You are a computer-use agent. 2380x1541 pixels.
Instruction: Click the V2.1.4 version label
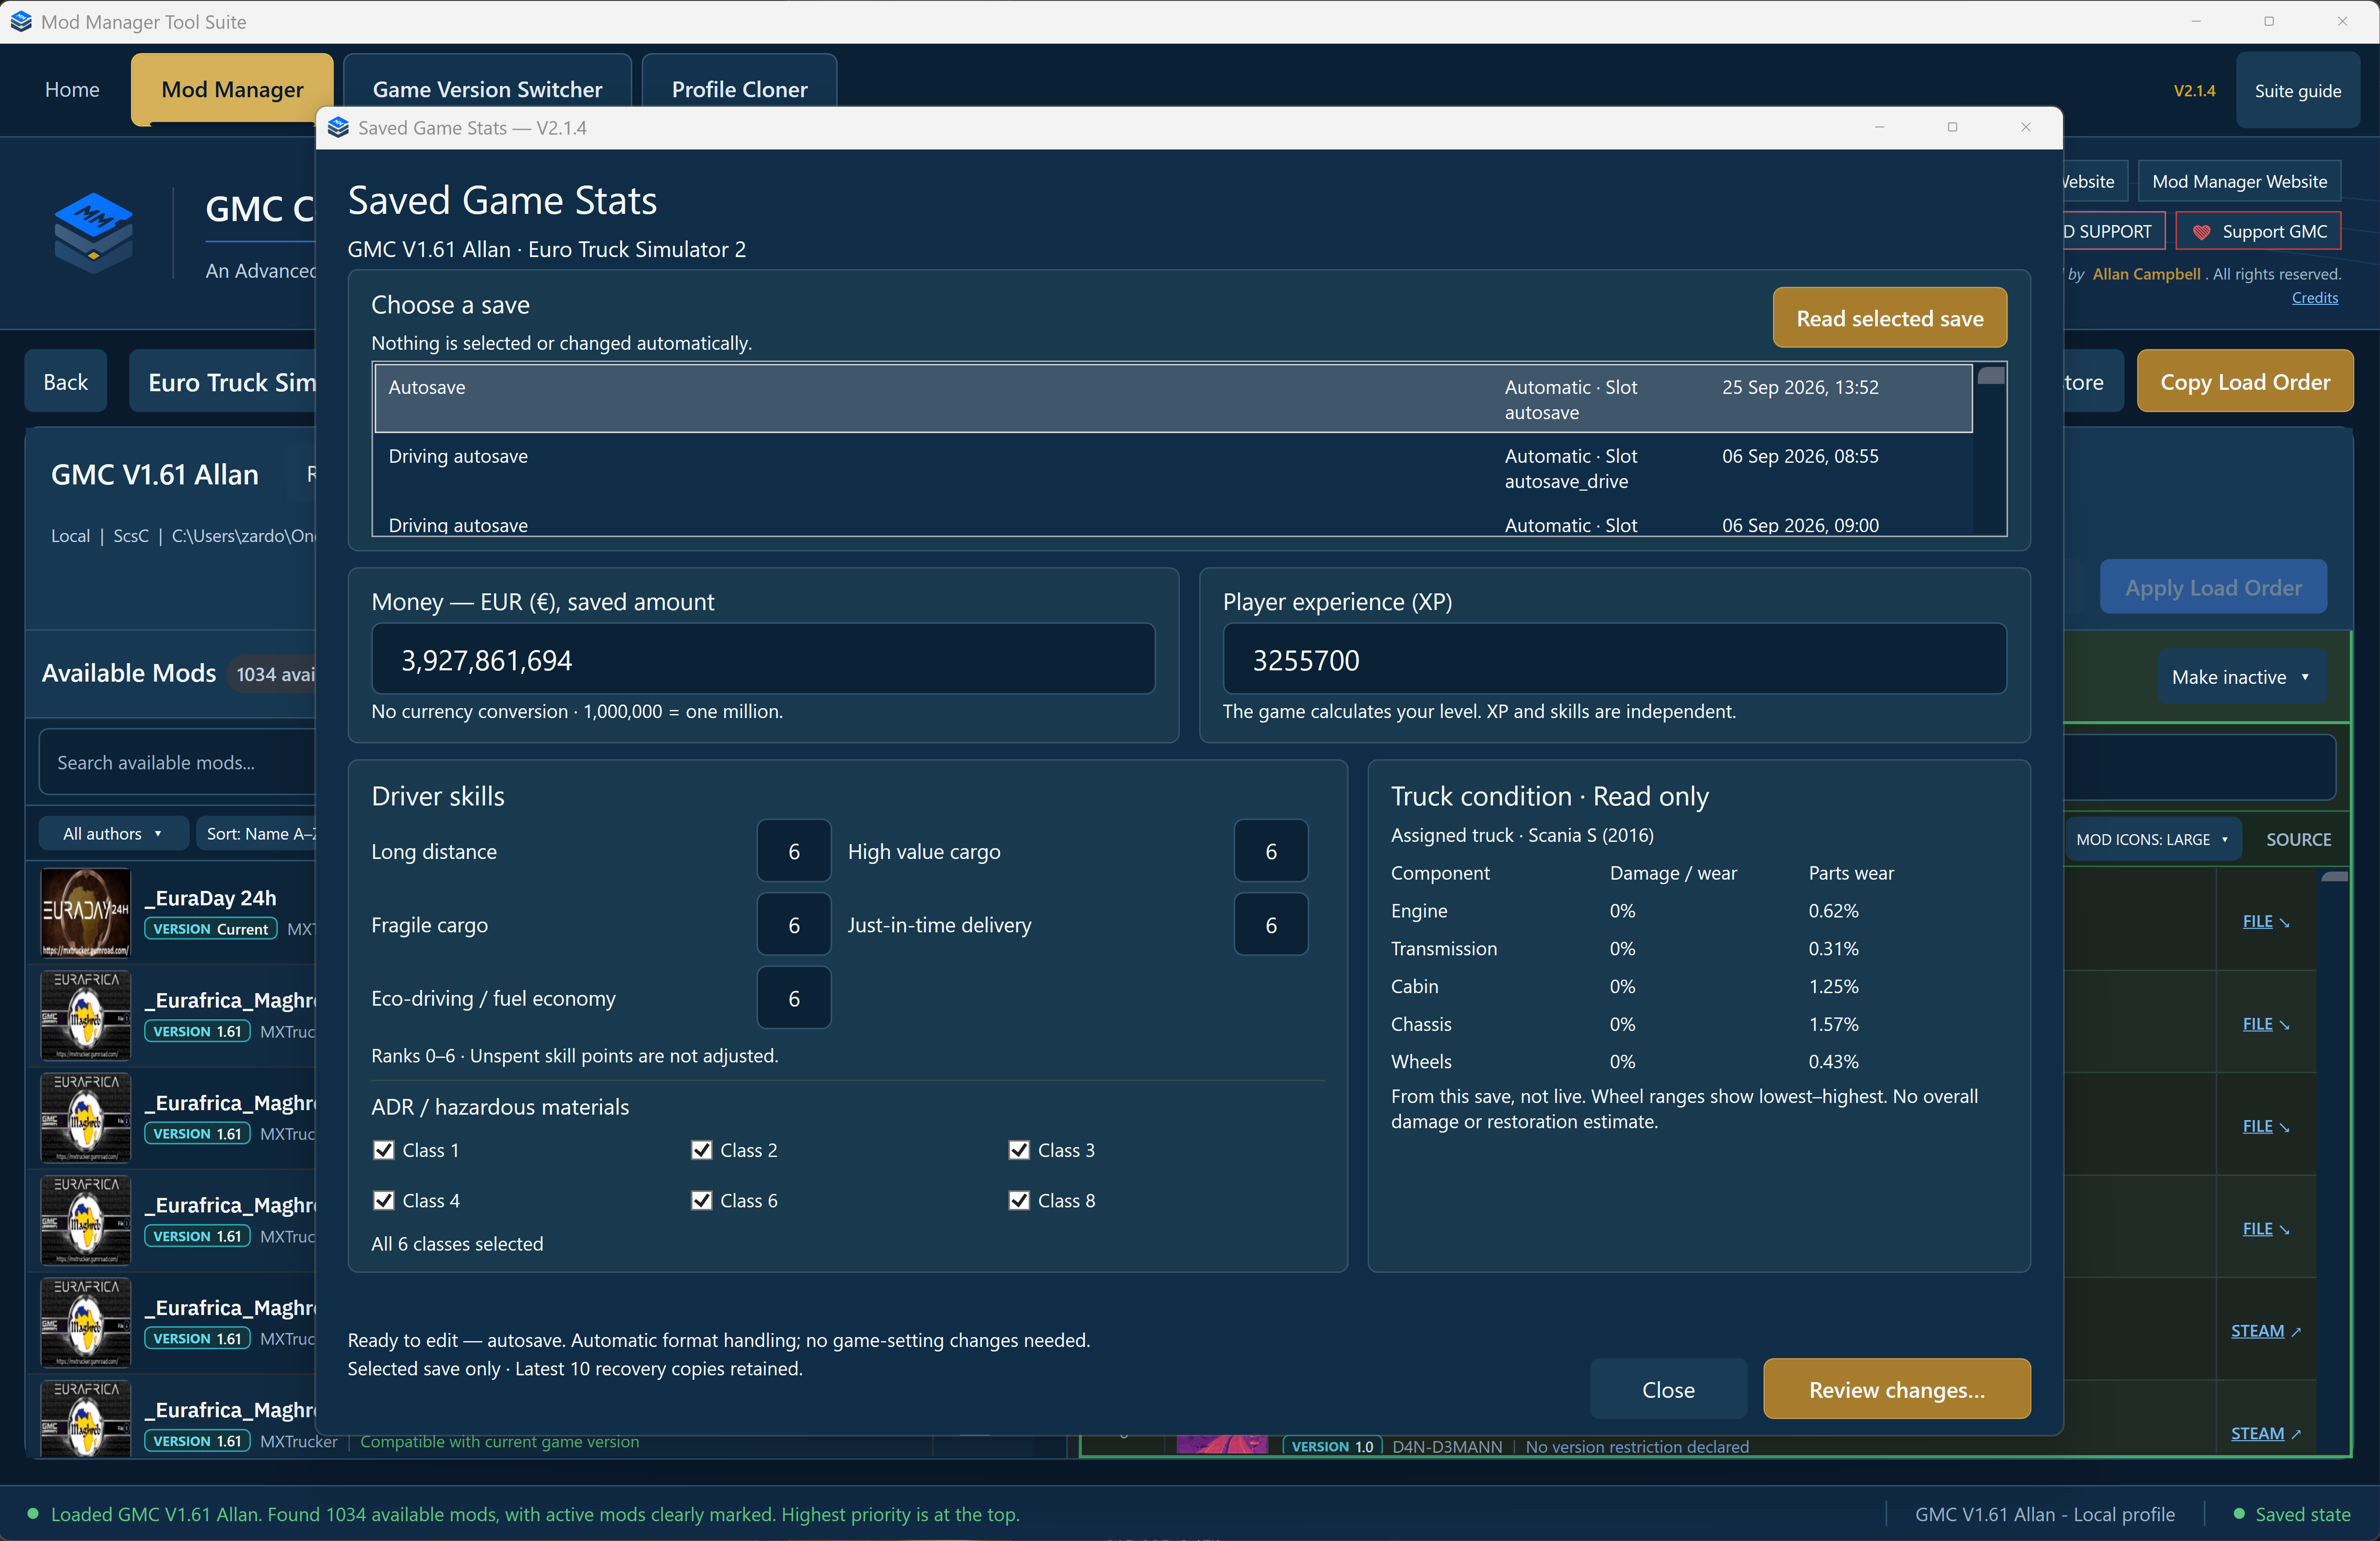point(2194,91)
